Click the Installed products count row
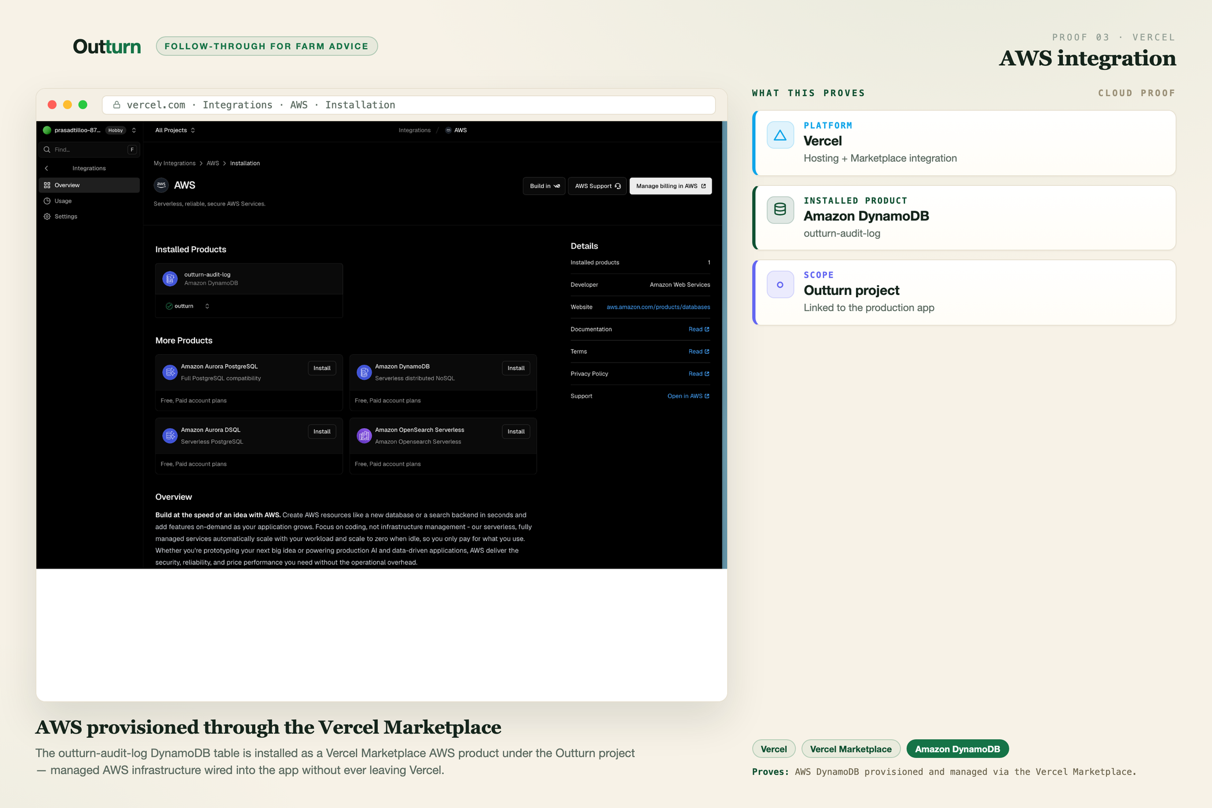Viewport: 1212px width, 808px height. pyautogui.click(x=641, y=263)
